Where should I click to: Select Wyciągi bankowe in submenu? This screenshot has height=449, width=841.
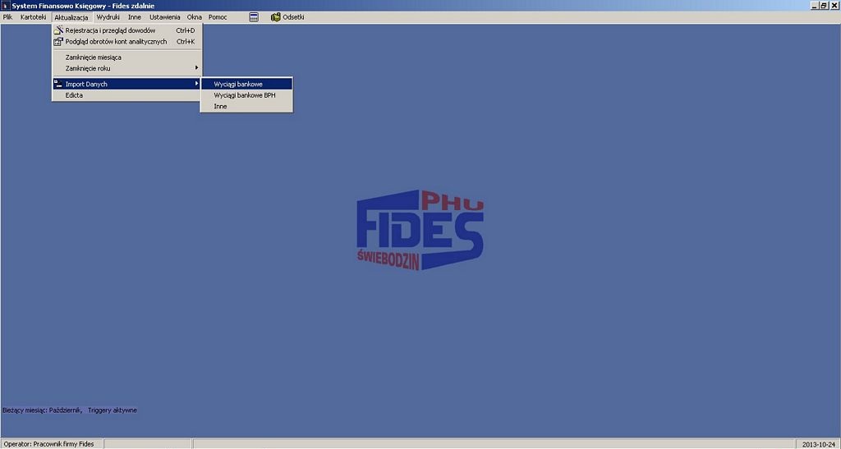(246, 84)
